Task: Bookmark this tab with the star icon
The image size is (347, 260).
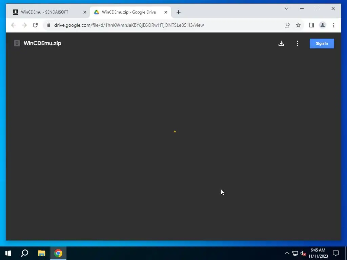Action: 298,25
